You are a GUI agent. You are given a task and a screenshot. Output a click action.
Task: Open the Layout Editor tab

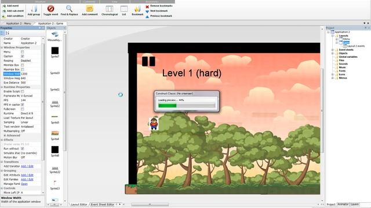tap(79, 205)
